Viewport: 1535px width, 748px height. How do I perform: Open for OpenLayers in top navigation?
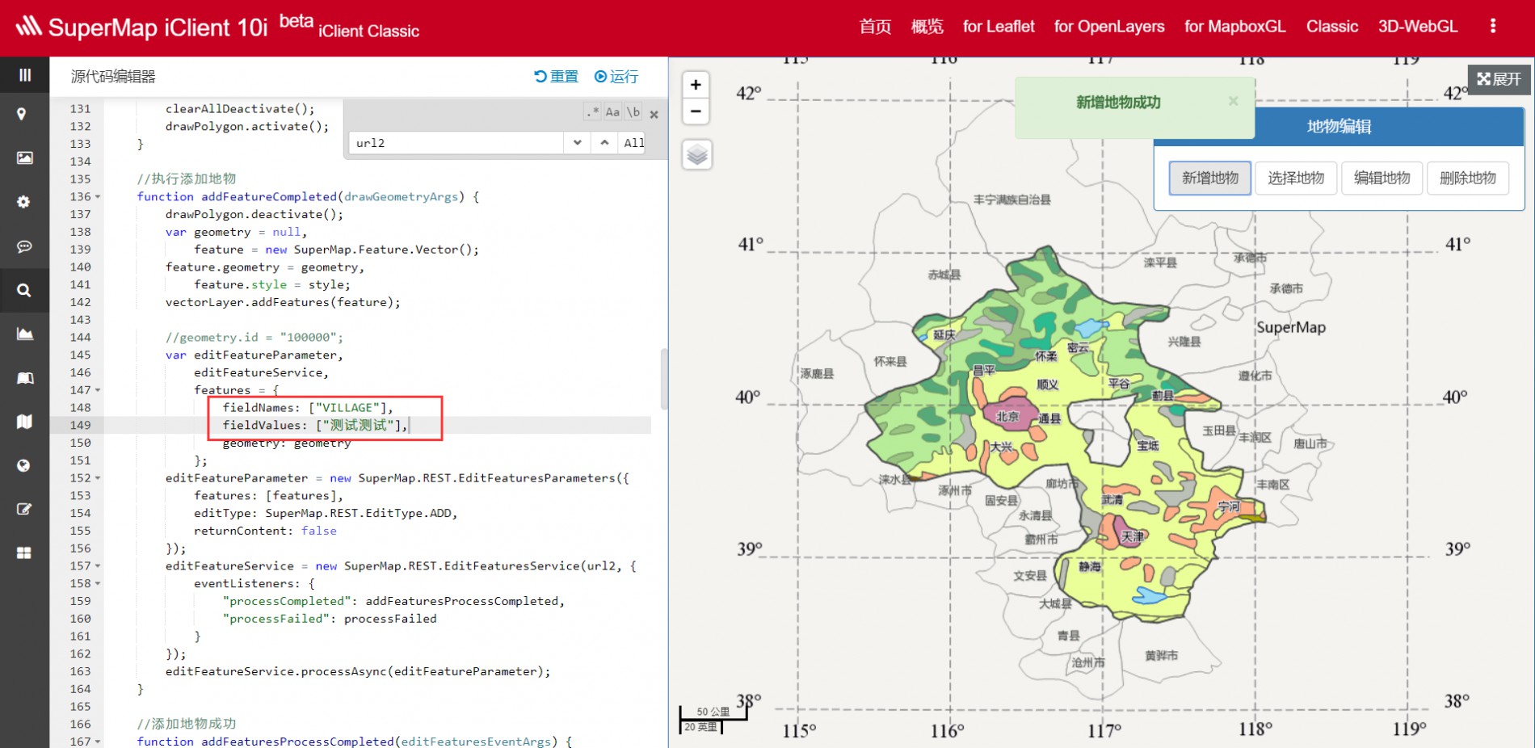pyautogui.click(x=1109, y=27)
